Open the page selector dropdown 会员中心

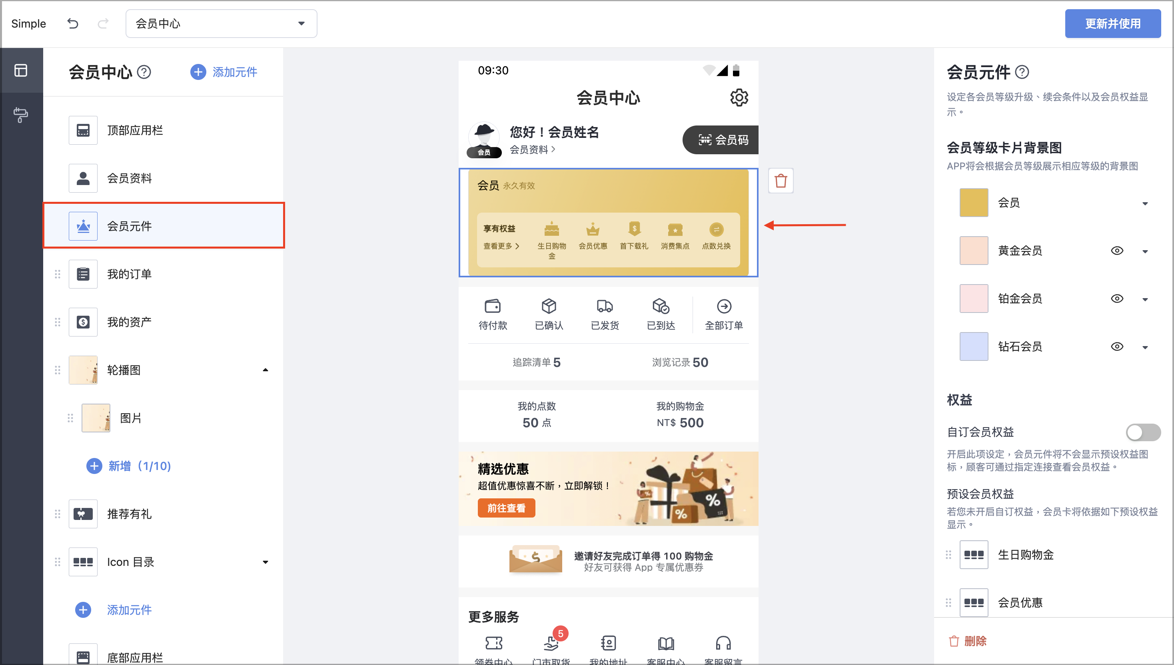(221, 23)
